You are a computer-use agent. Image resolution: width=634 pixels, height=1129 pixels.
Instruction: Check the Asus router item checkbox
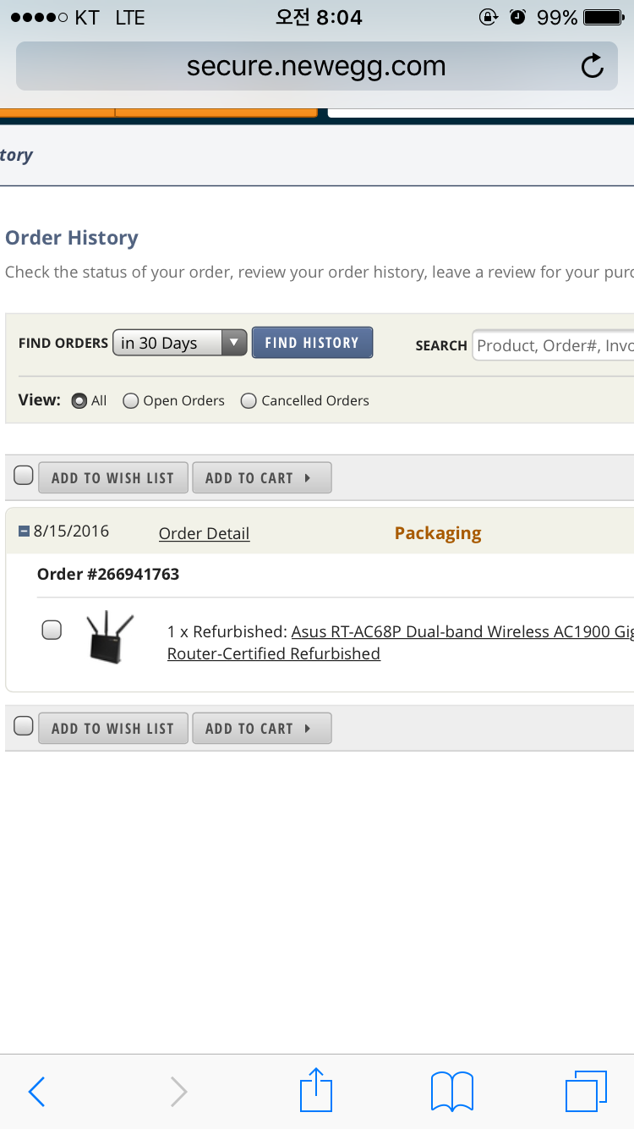52,630
